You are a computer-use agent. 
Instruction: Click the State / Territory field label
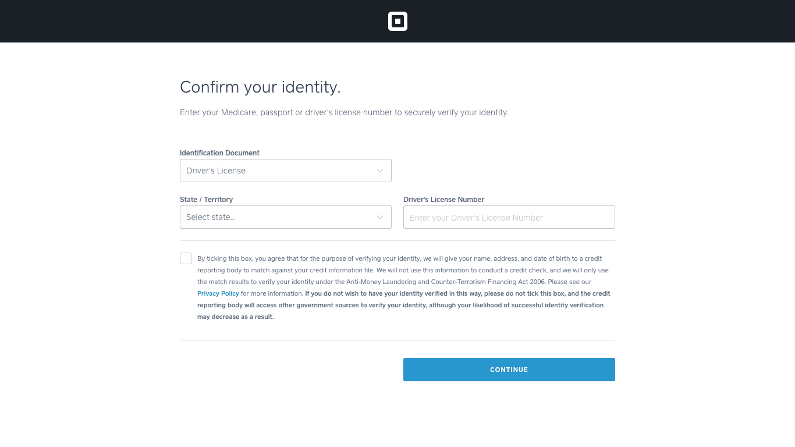click(x=206, y=200)
